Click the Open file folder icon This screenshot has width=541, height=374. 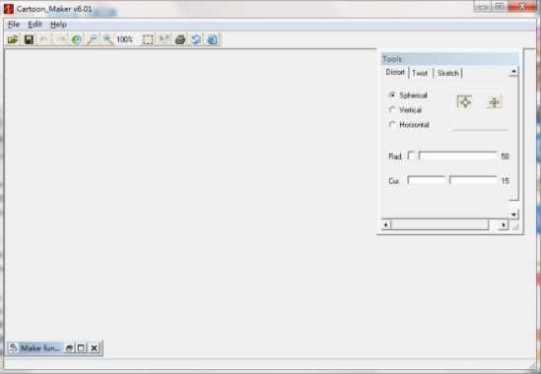point(13,39)
